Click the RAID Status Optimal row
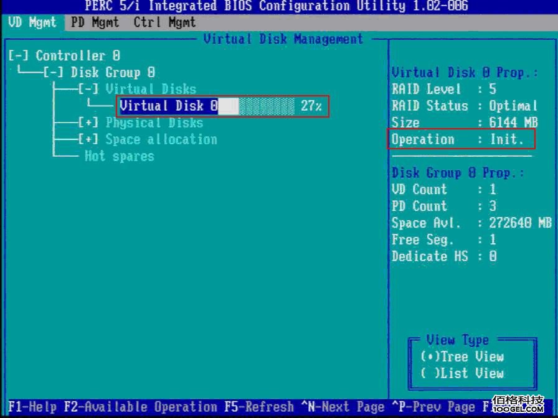This screenshot has width=558, height=418. 465,106
